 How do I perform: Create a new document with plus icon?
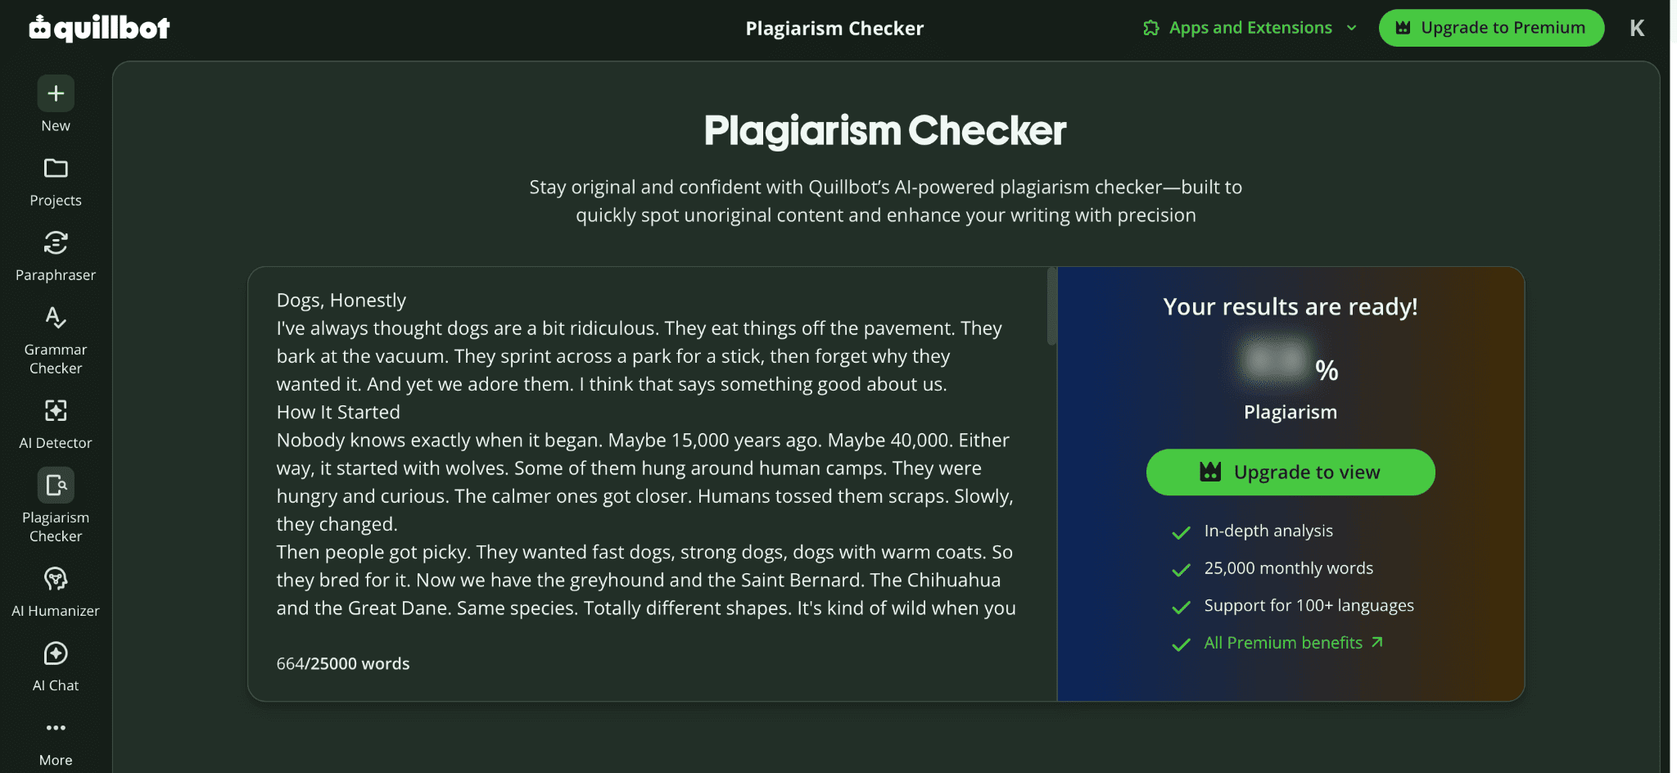click(56, 93)
